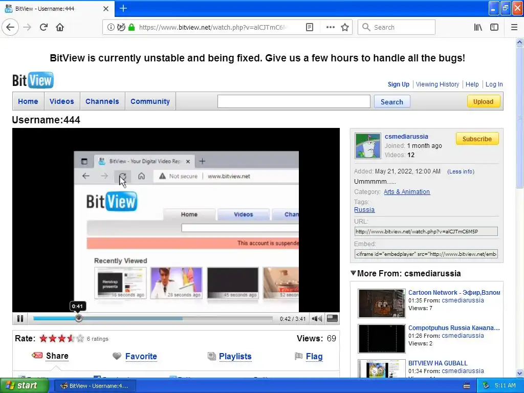The image size is (524, 393).
Task: Open csmediarussia avatar image
Action: coord(367,145)
